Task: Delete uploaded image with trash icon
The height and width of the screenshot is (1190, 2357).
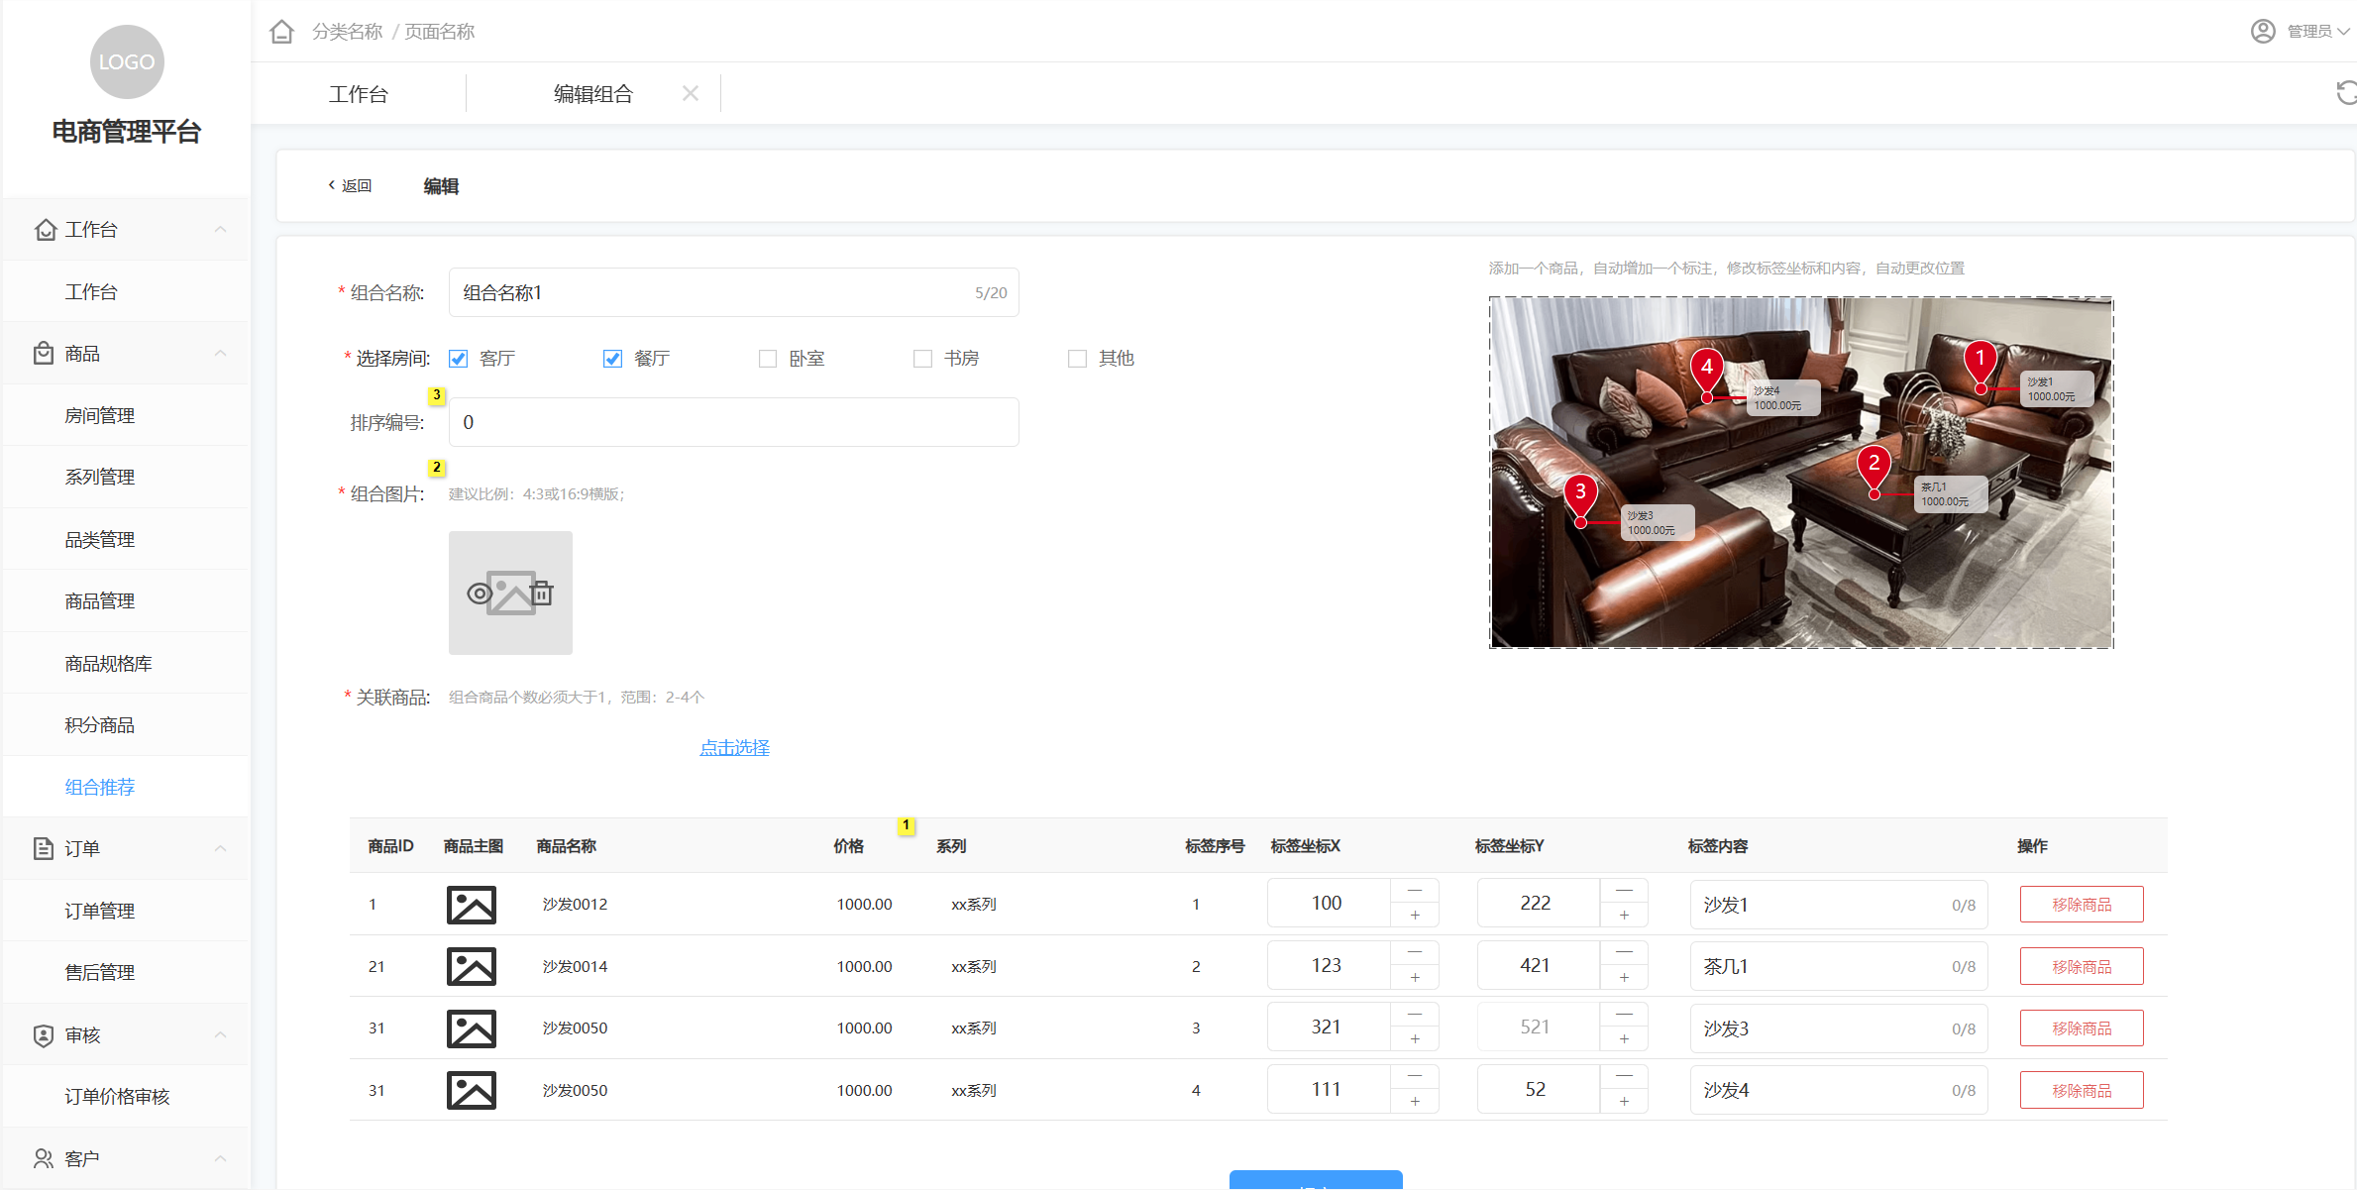Action: (542, 593)
